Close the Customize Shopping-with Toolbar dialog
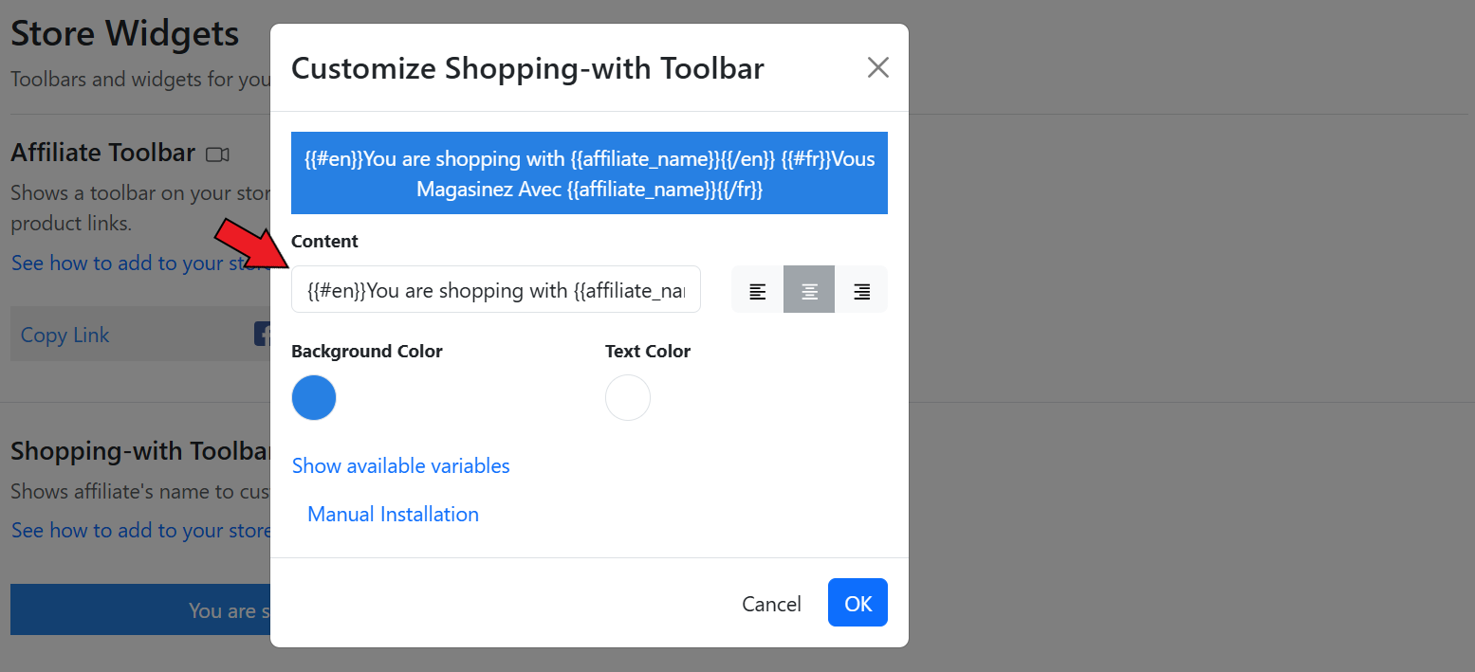Screen dimensions: 1475x672 [x=877, y=68]
